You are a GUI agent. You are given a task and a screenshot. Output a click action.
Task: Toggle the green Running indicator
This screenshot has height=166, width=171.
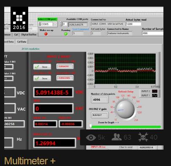point(66,34)
